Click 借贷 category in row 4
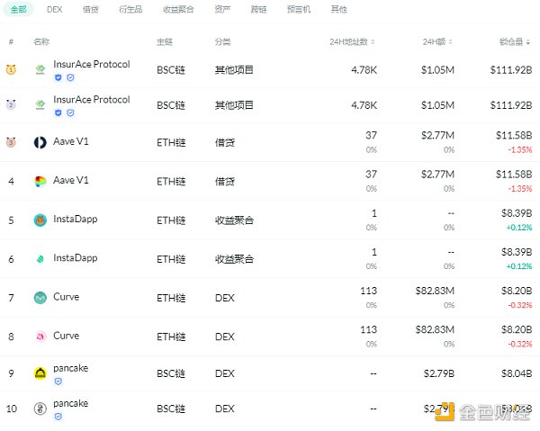This screenshot has width=540, height=431. [225, 182]
